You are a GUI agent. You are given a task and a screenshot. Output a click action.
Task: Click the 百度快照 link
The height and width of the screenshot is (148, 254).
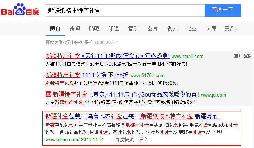124,139
